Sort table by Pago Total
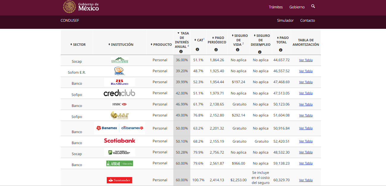 (282, 40)
